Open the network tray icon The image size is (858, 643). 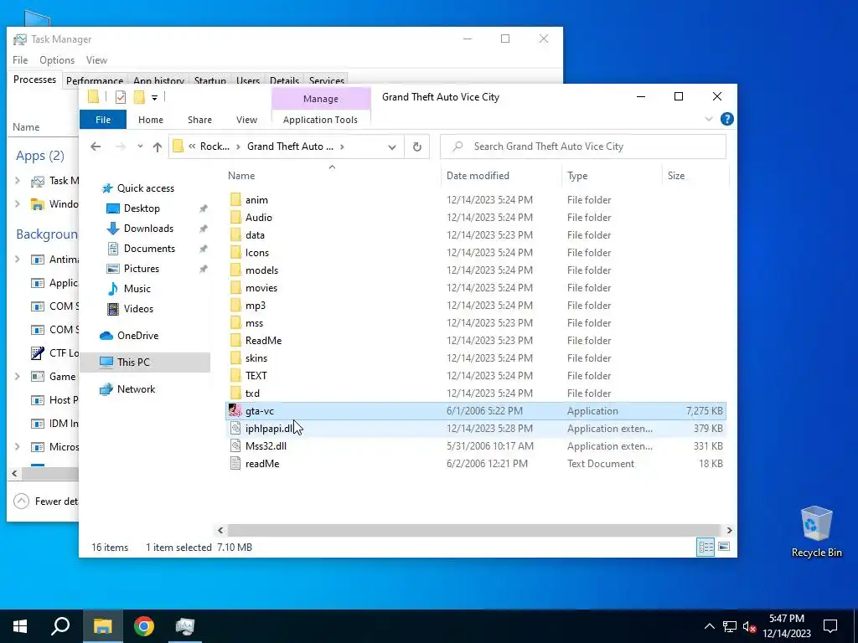(x=729, y=626)
